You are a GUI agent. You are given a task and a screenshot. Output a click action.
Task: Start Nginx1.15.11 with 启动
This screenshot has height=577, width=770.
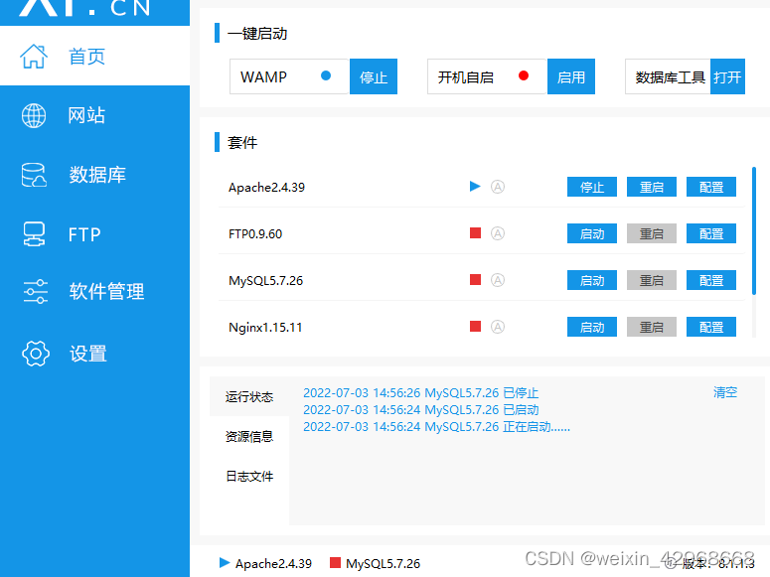pyautogui.click(x=592, y=327)
